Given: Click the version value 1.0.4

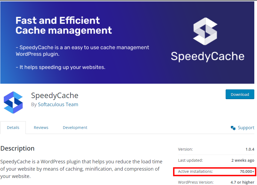Looking at the screenshot, I should [x=250, y=149].
